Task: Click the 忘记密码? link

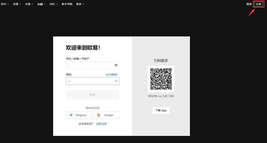Action: (x=112, y=75)
